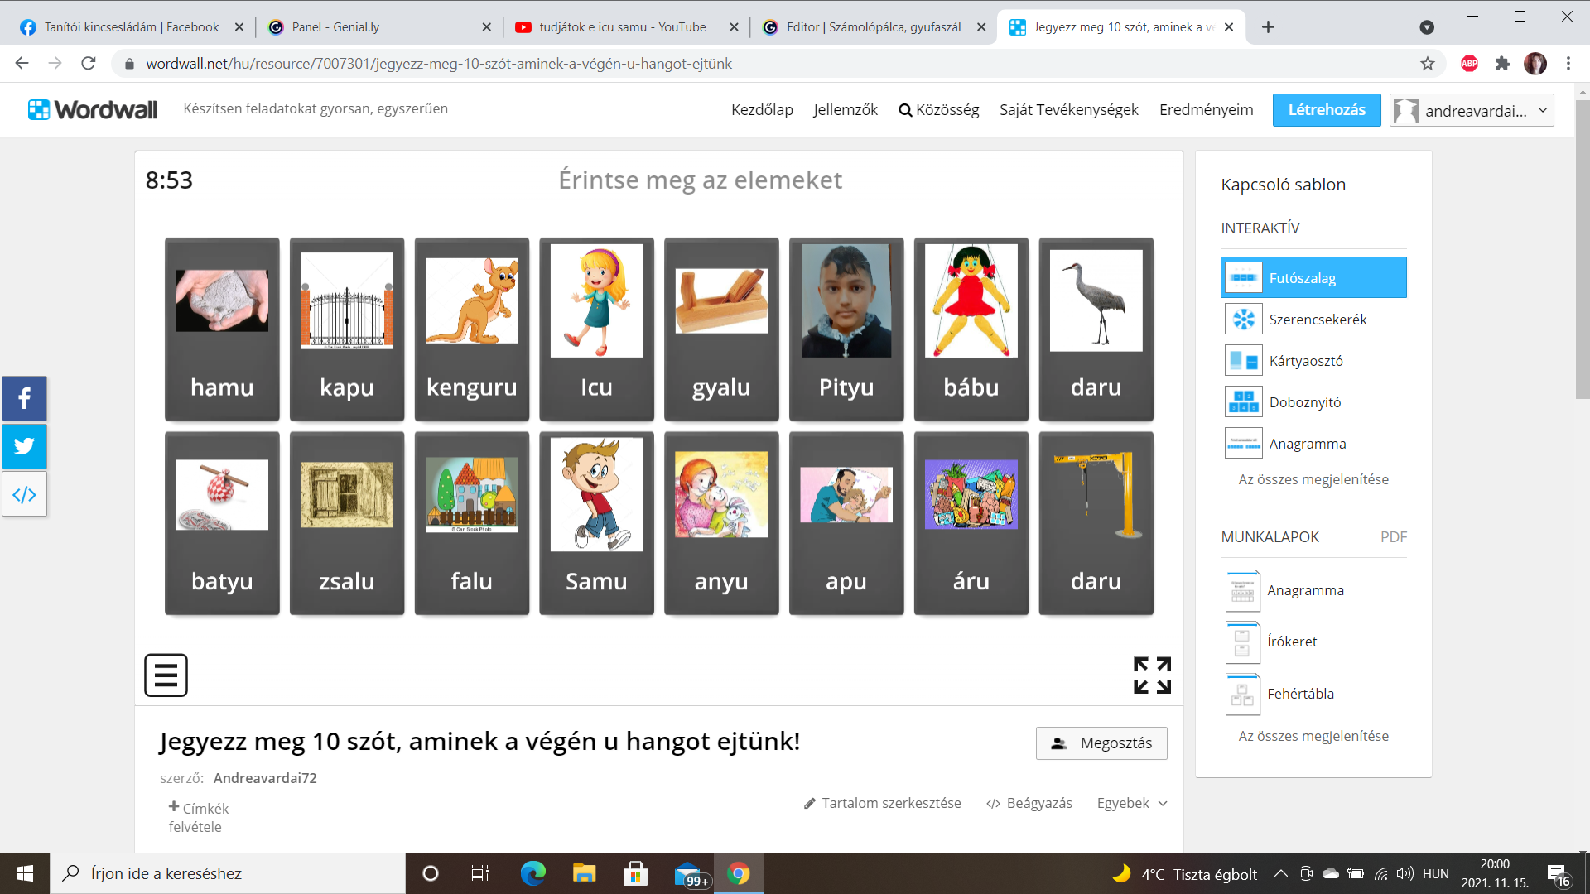Open the Írókeret worksheet icon
1590x894 pixels.
[x=1243, y=642]
